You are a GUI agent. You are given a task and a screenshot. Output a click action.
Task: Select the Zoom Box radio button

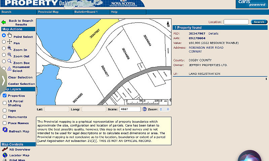point(4,61)
